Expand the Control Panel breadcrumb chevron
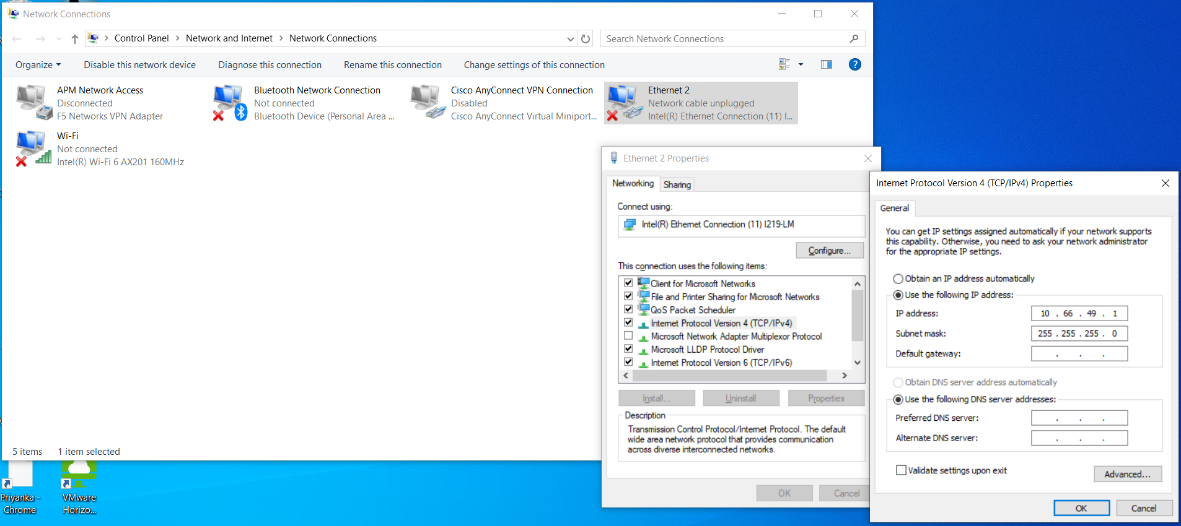The image size is (1181, 526). tap(178, 38)
